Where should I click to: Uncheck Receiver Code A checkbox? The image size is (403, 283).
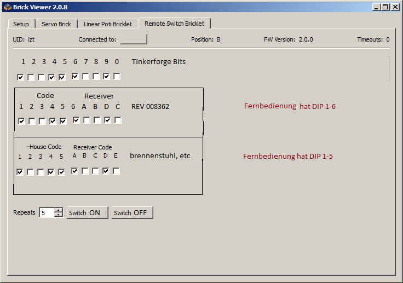74,171
